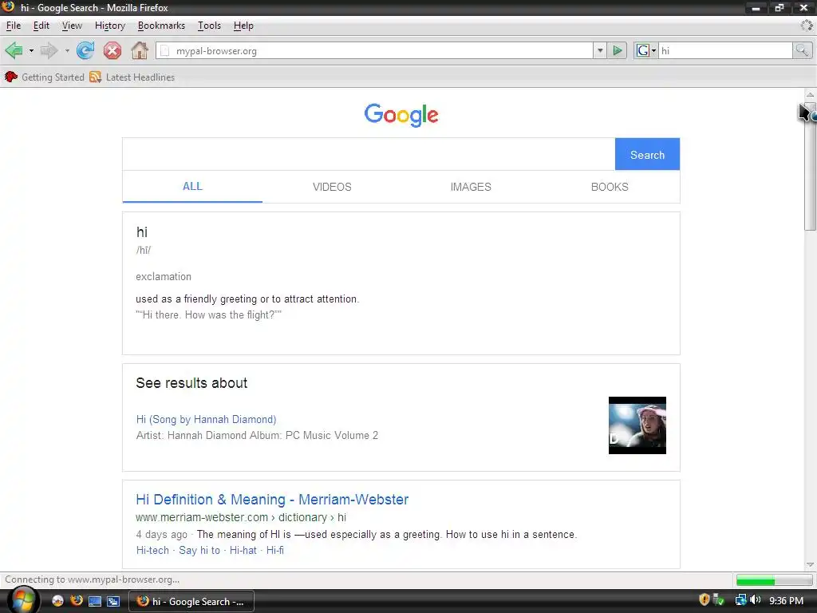
Task: Click the 'exclamation' word-type label
Action: (x=164, y=277)
